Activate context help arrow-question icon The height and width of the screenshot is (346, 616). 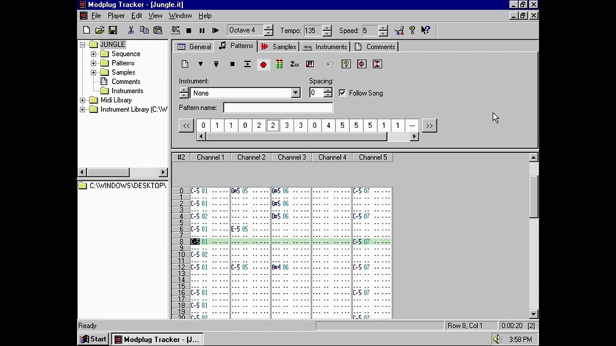tap(425, 30)
